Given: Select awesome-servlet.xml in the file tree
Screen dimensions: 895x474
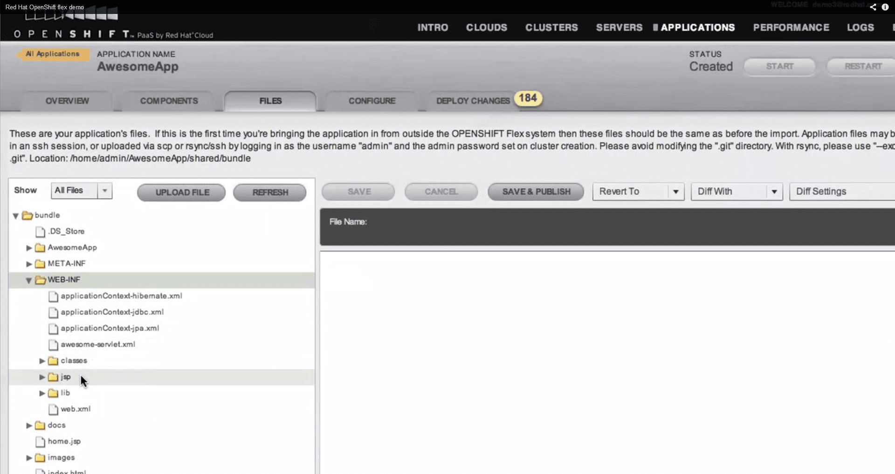Looking at the screenshot, I should 98,344.
